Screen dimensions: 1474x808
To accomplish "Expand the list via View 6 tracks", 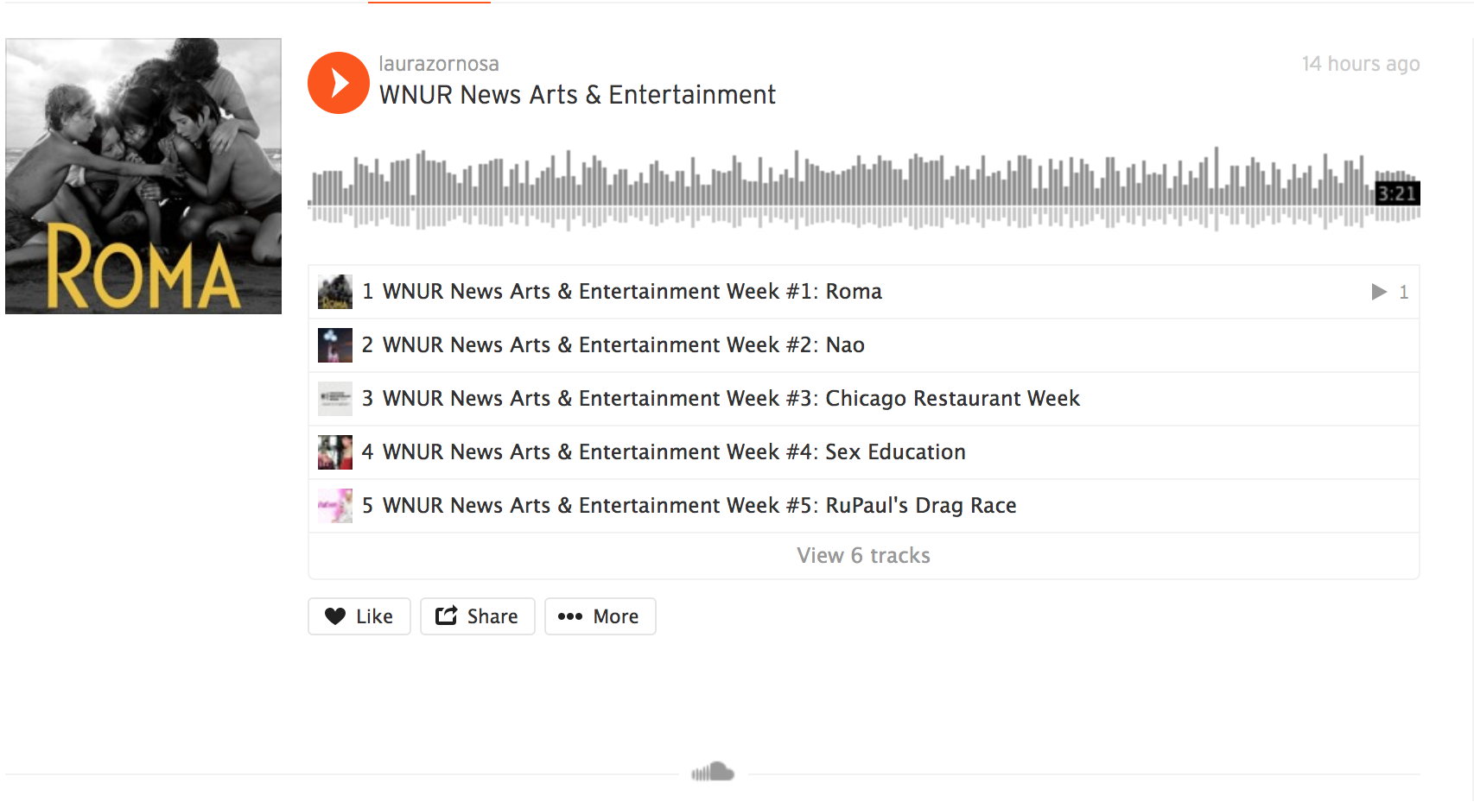I will (x=864, y=556).
